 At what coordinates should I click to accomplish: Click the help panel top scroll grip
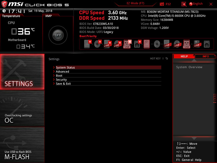click(x=194, y=60)
